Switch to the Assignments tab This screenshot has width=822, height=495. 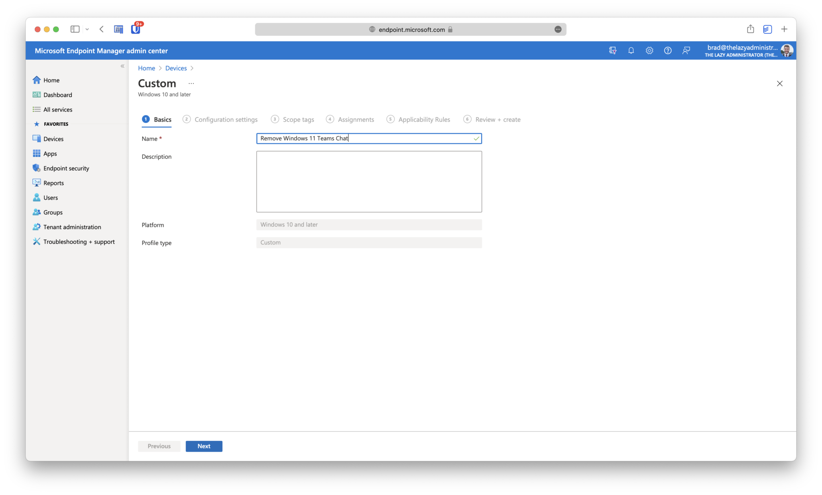[350, 119]
